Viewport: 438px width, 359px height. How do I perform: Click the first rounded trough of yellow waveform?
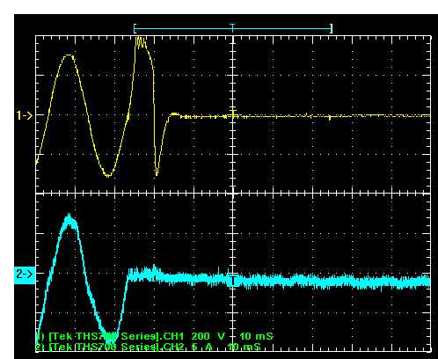pyautogui.click(x=108, y=175)
